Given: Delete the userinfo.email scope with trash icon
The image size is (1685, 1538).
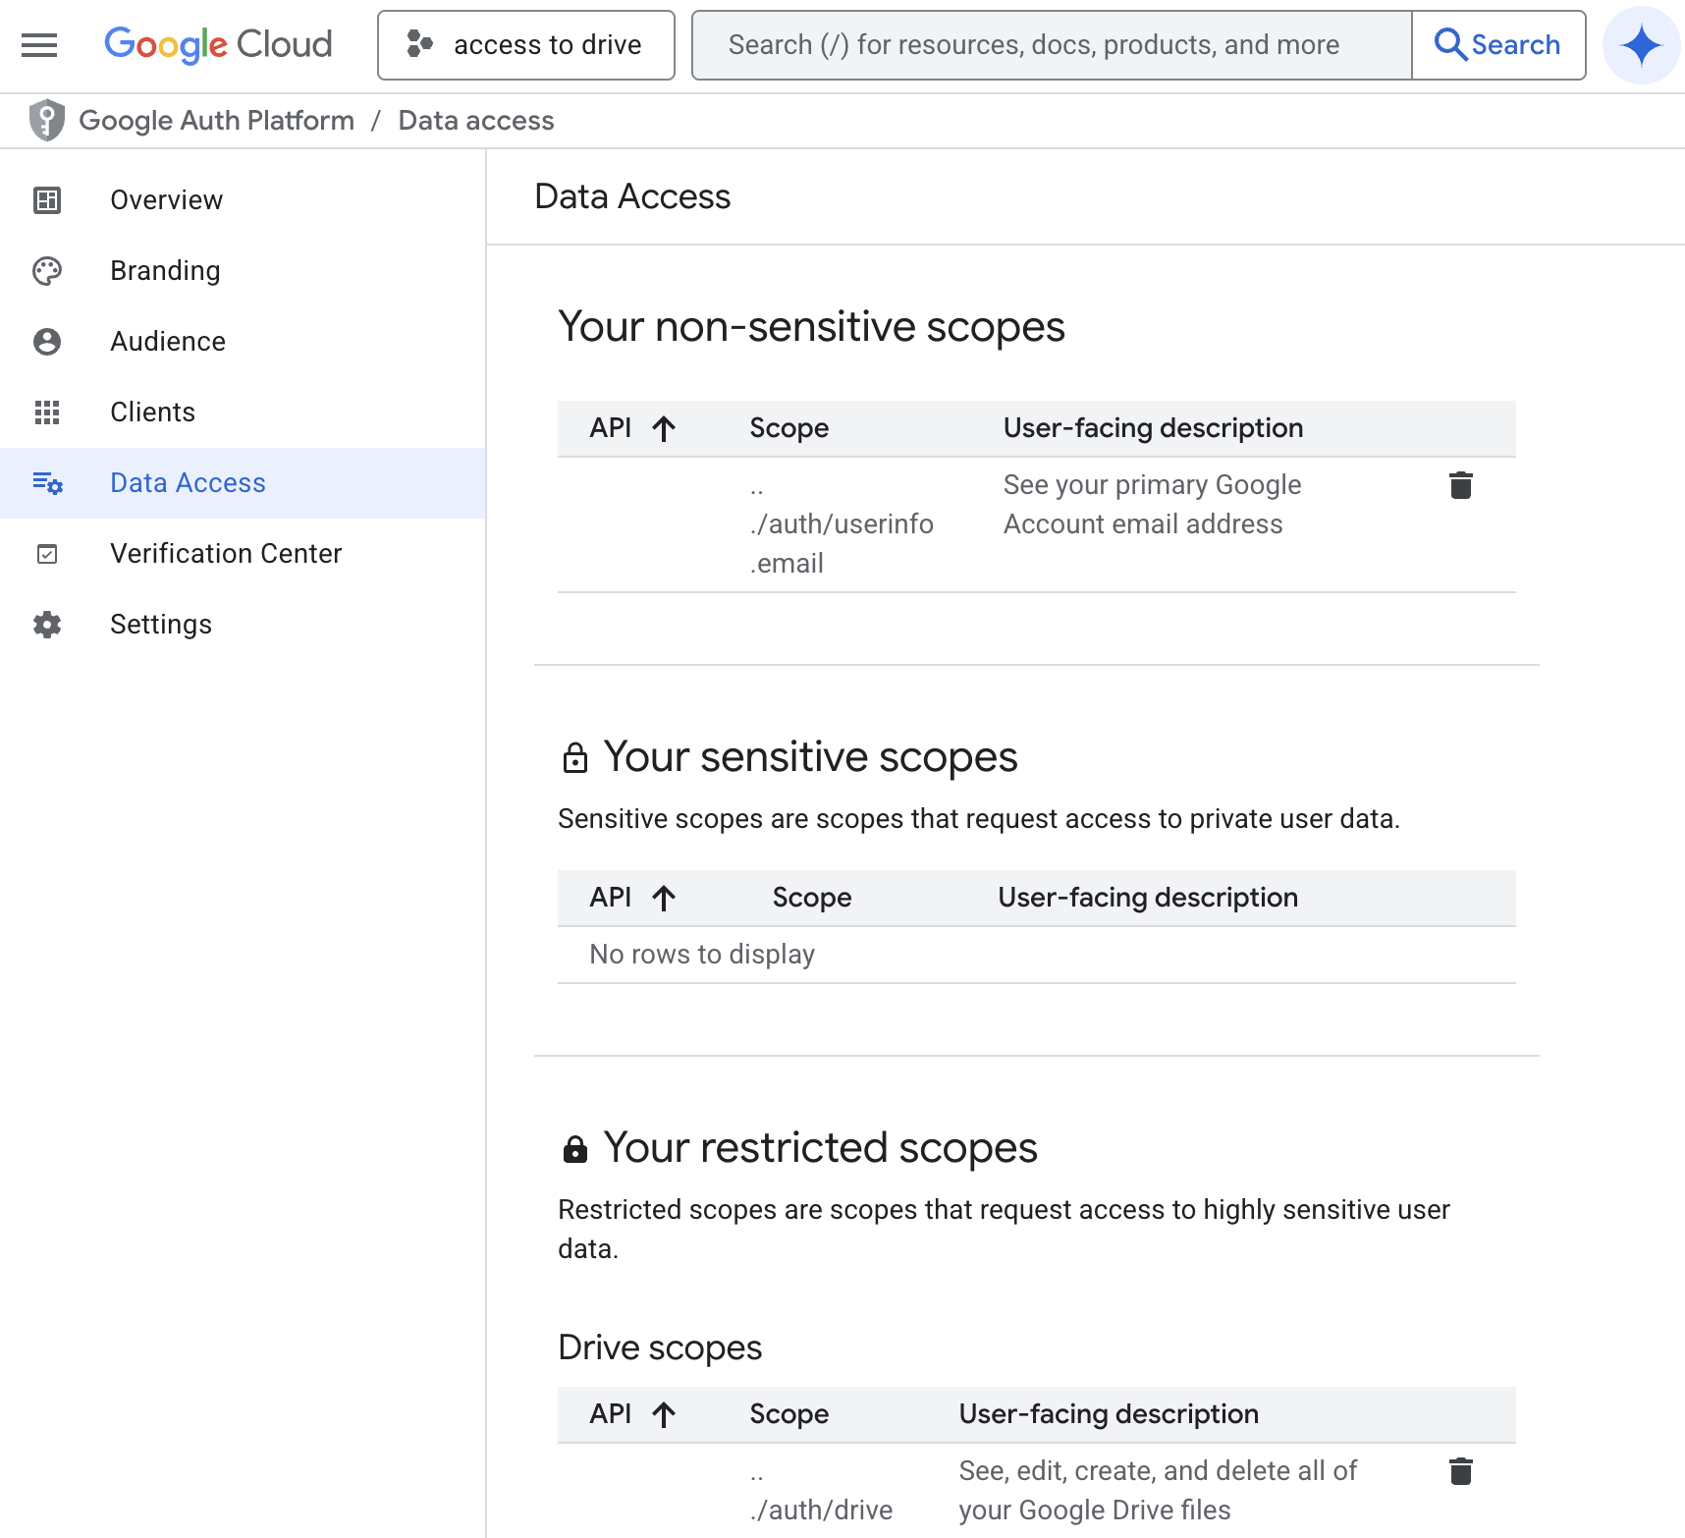Looking at the screenshot, I should click(x=1460, y=484).
